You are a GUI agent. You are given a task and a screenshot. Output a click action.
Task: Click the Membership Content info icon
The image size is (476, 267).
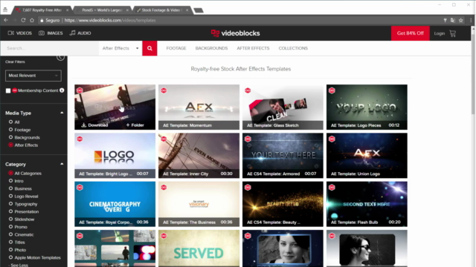coord(62,90)
